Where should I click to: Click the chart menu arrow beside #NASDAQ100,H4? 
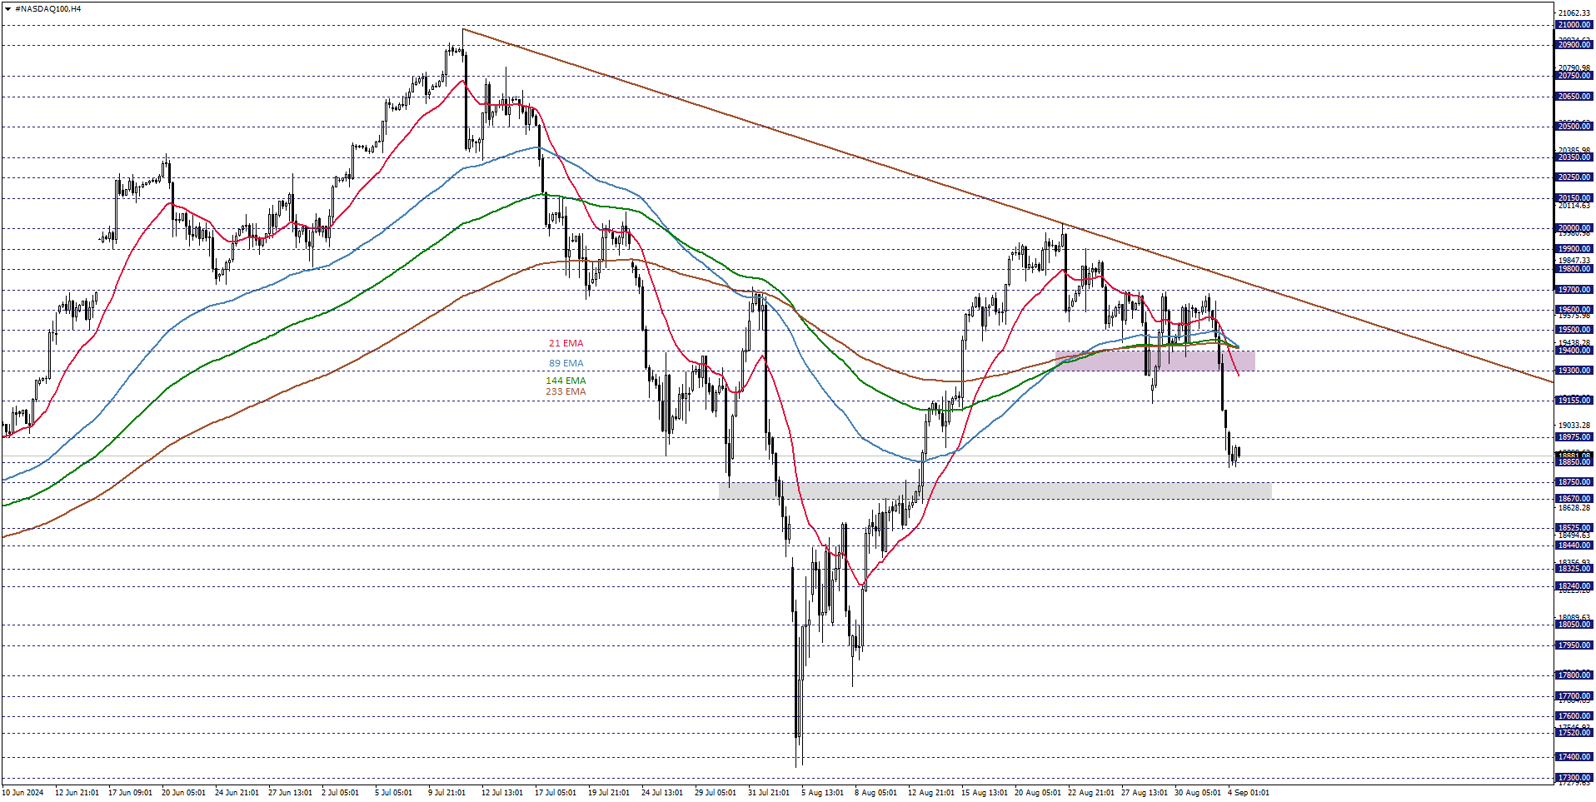8,9
